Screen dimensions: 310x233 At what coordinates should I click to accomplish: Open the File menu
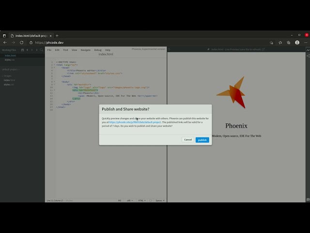point(49,50)
